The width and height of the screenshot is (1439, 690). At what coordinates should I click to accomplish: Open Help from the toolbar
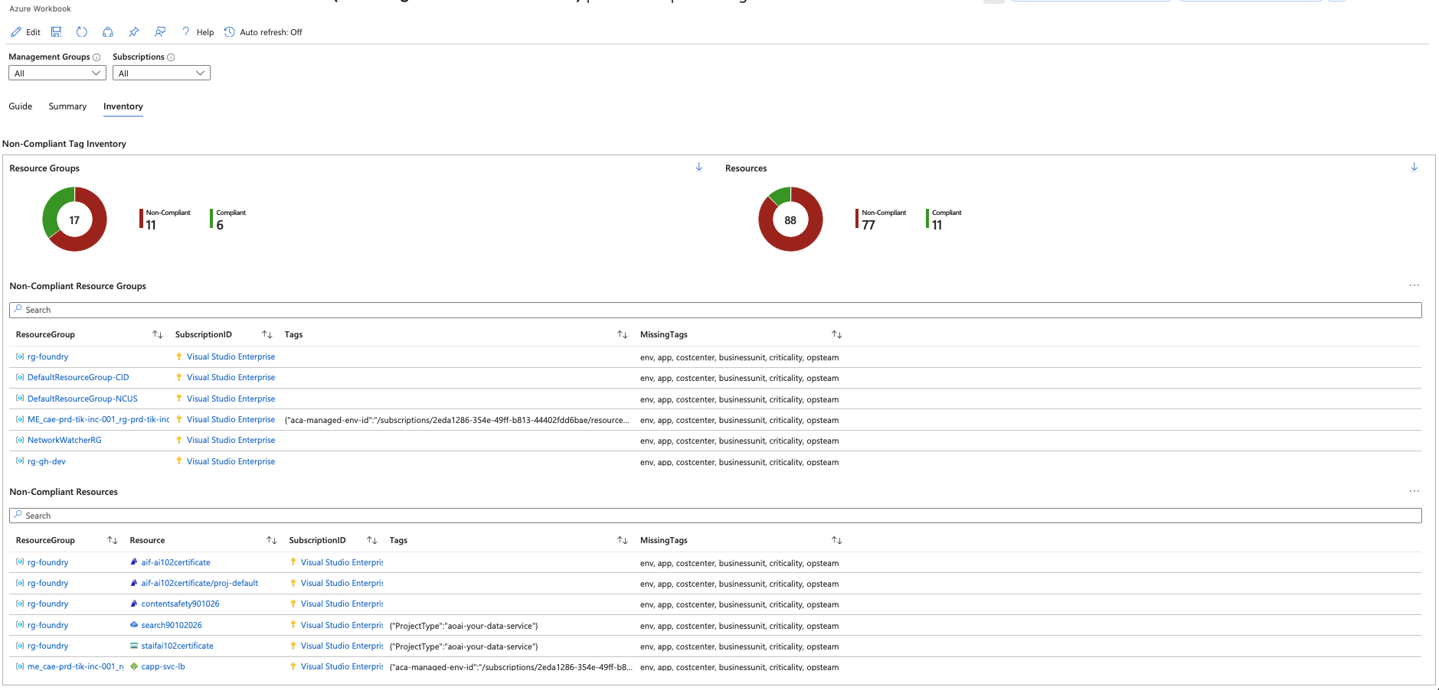click(198, 32)
